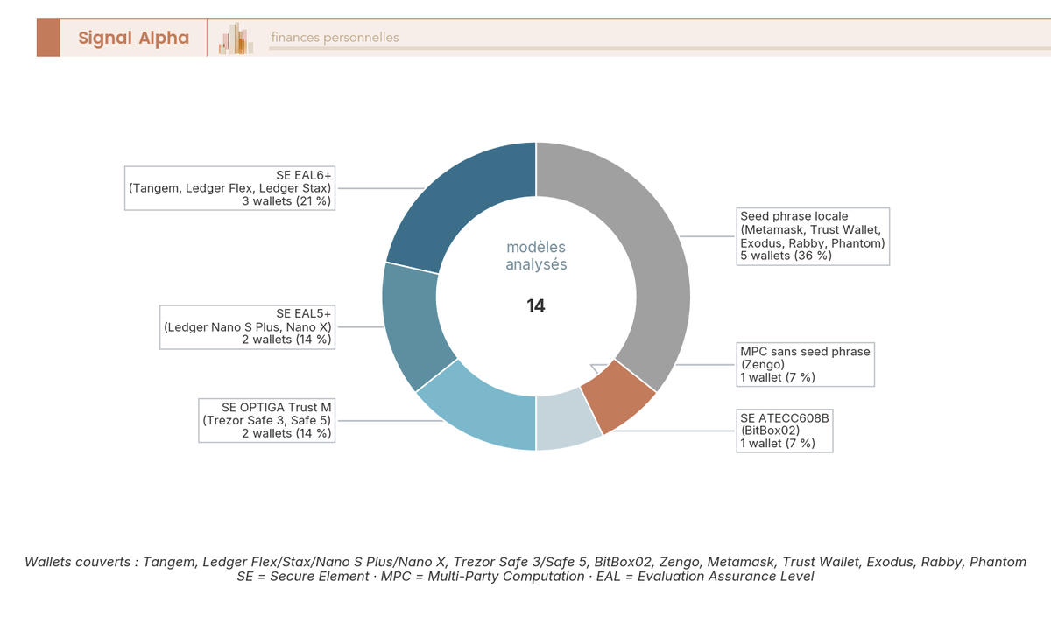The image size is (1051, 631).
Task: Expand the MPC sans seed phrase (Zengo) callout
Action: coord(806,364)
